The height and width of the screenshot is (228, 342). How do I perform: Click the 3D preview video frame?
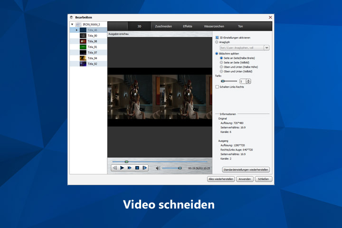pyautogui.click(x=160, y=97)
